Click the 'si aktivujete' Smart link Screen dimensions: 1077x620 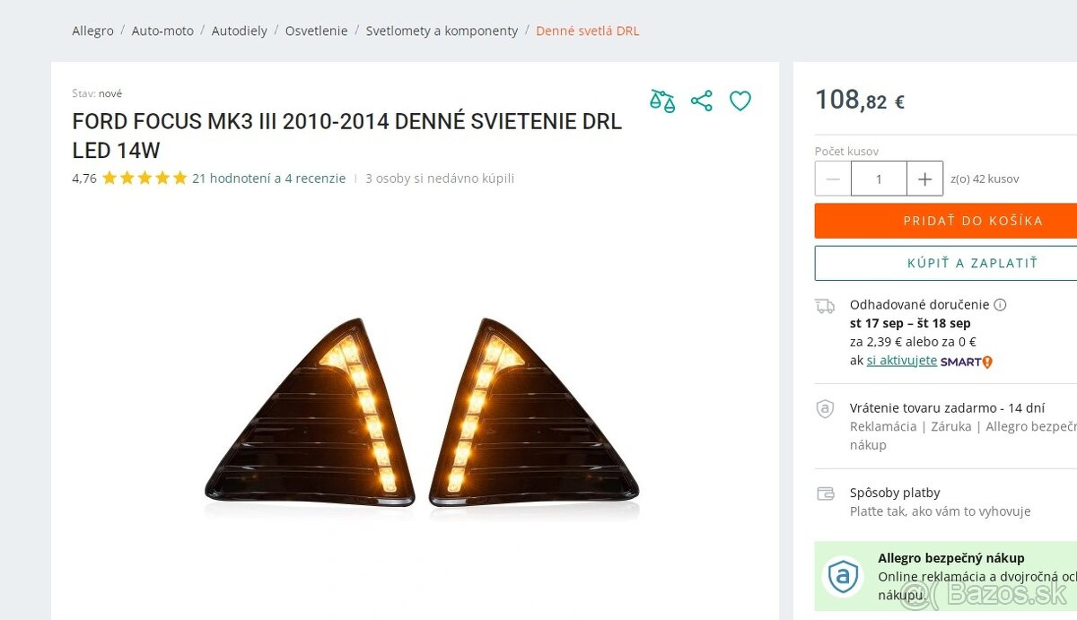click(x=901, y=361)
